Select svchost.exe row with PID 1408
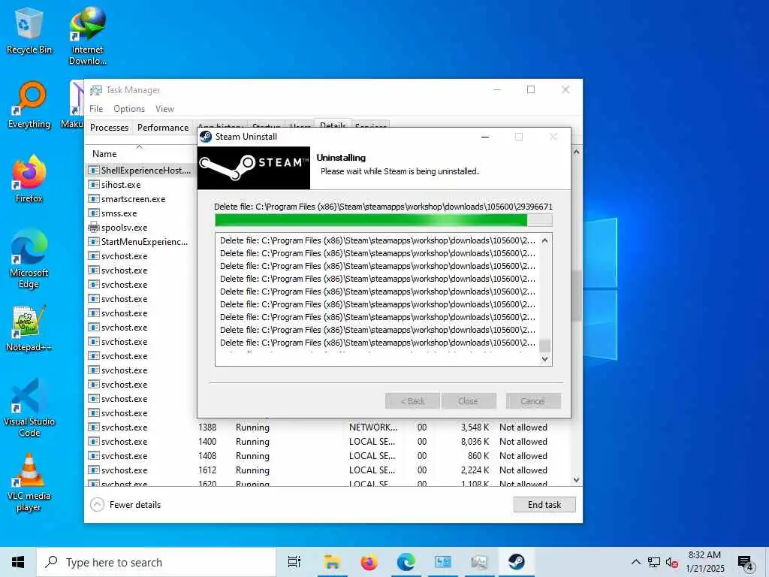 tap(327, 456)
